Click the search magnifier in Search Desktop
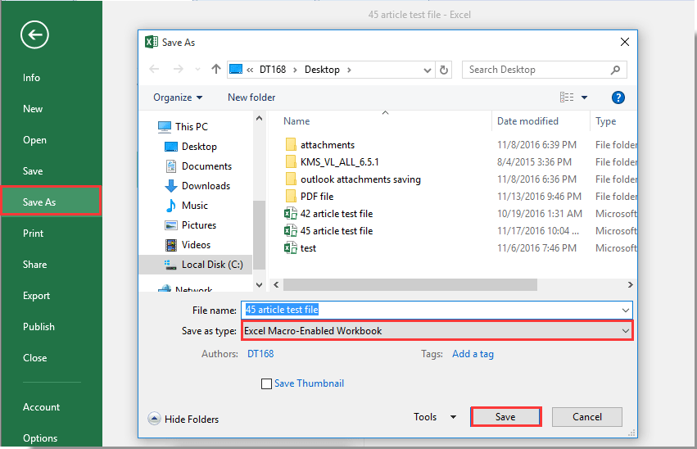The width and height of the screenshot is (697, 449). click(616, 70)
